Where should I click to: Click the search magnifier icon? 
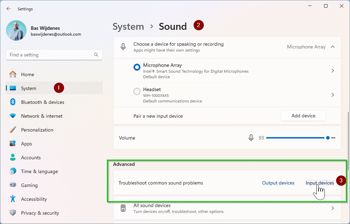pos(96,55)
